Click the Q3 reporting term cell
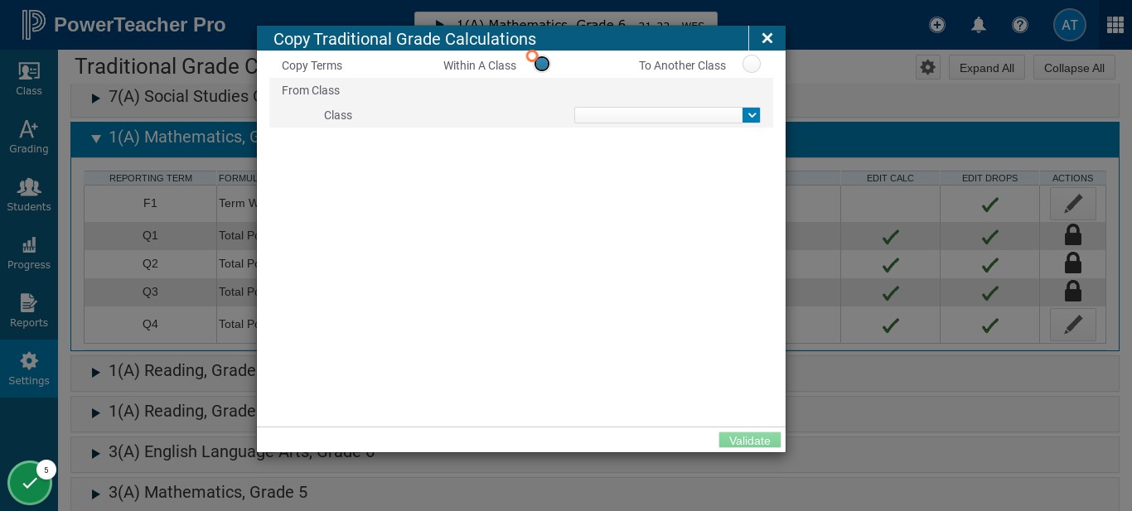1132x511 pixels. pyautogui.click(x=150, y=292)
